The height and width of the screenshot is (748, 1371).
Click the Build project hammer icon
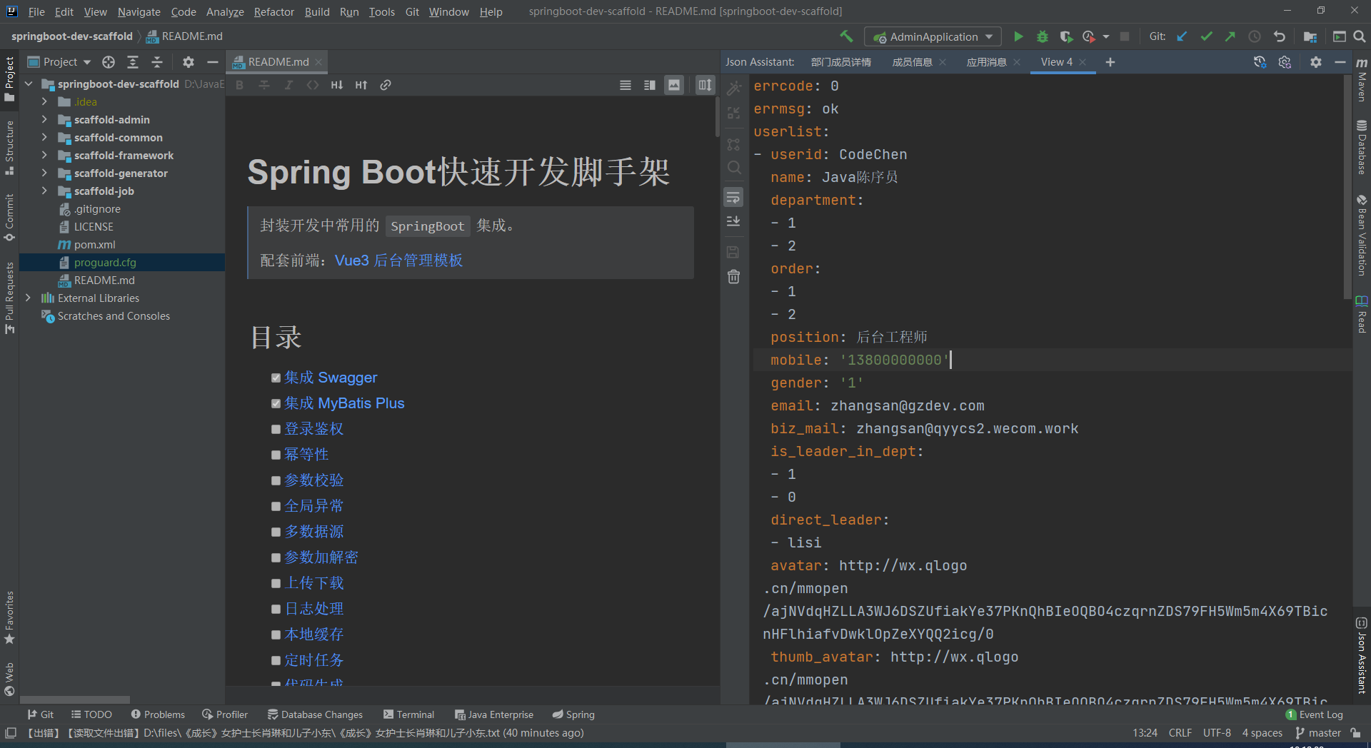[846, 36]
